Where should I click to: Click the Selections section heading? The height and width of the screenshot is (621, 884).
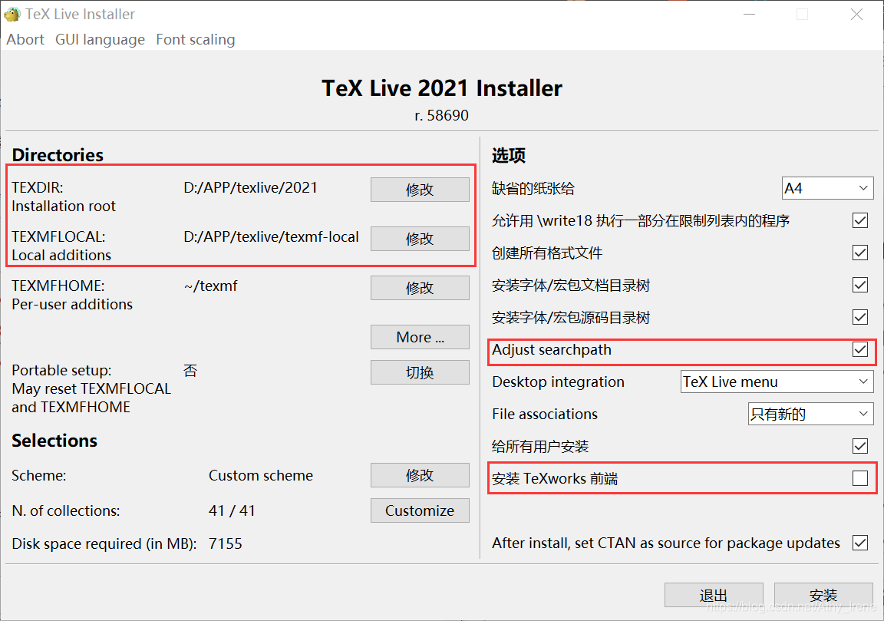[x=54, y=441]
